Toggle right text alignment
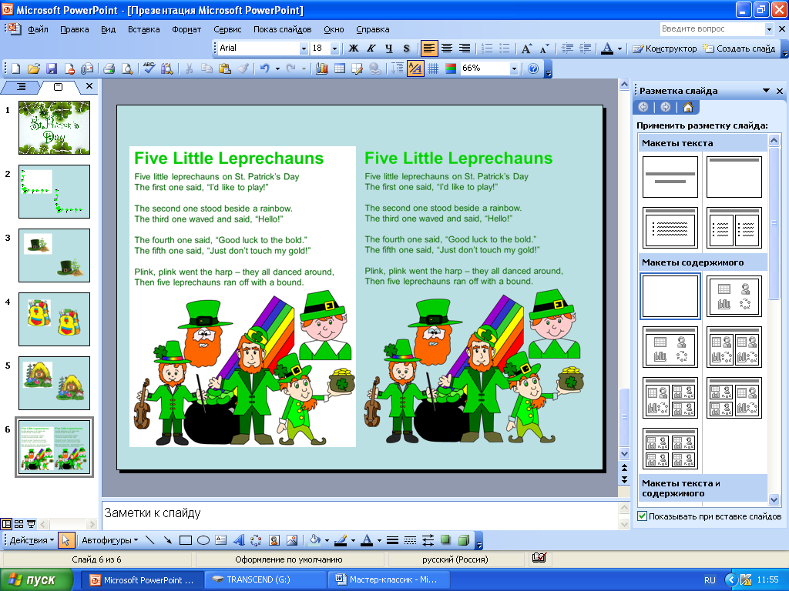 click(465, 48)
